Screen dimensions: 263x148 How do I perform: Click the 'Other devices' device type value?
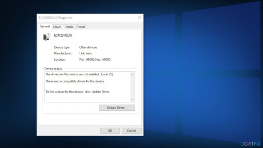point(88,48)
